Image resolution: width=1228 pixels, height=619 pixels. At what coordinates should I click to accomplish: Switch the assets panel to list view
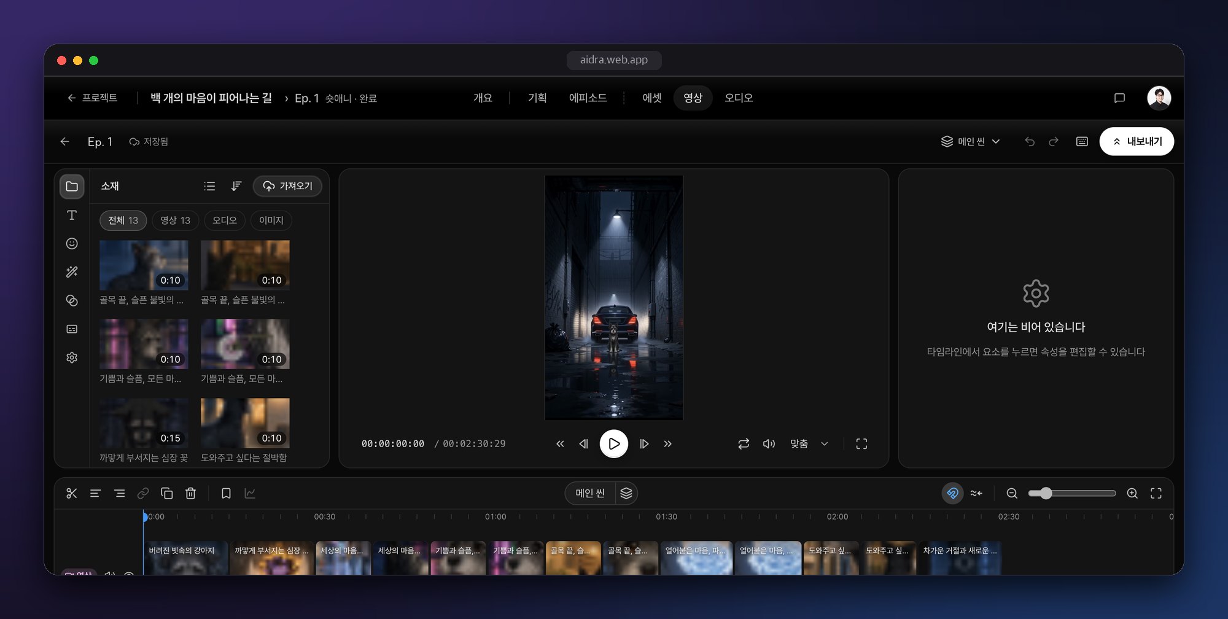[x=209, y=186]
